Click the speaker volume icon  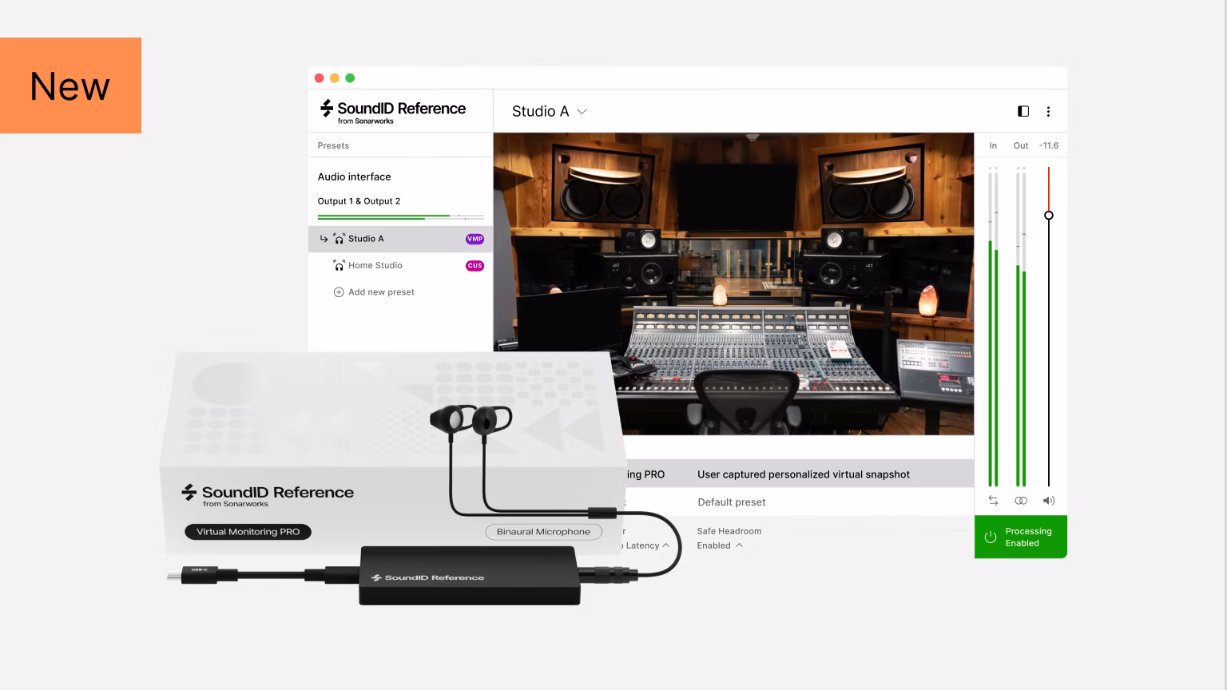tap(1049, 501)
